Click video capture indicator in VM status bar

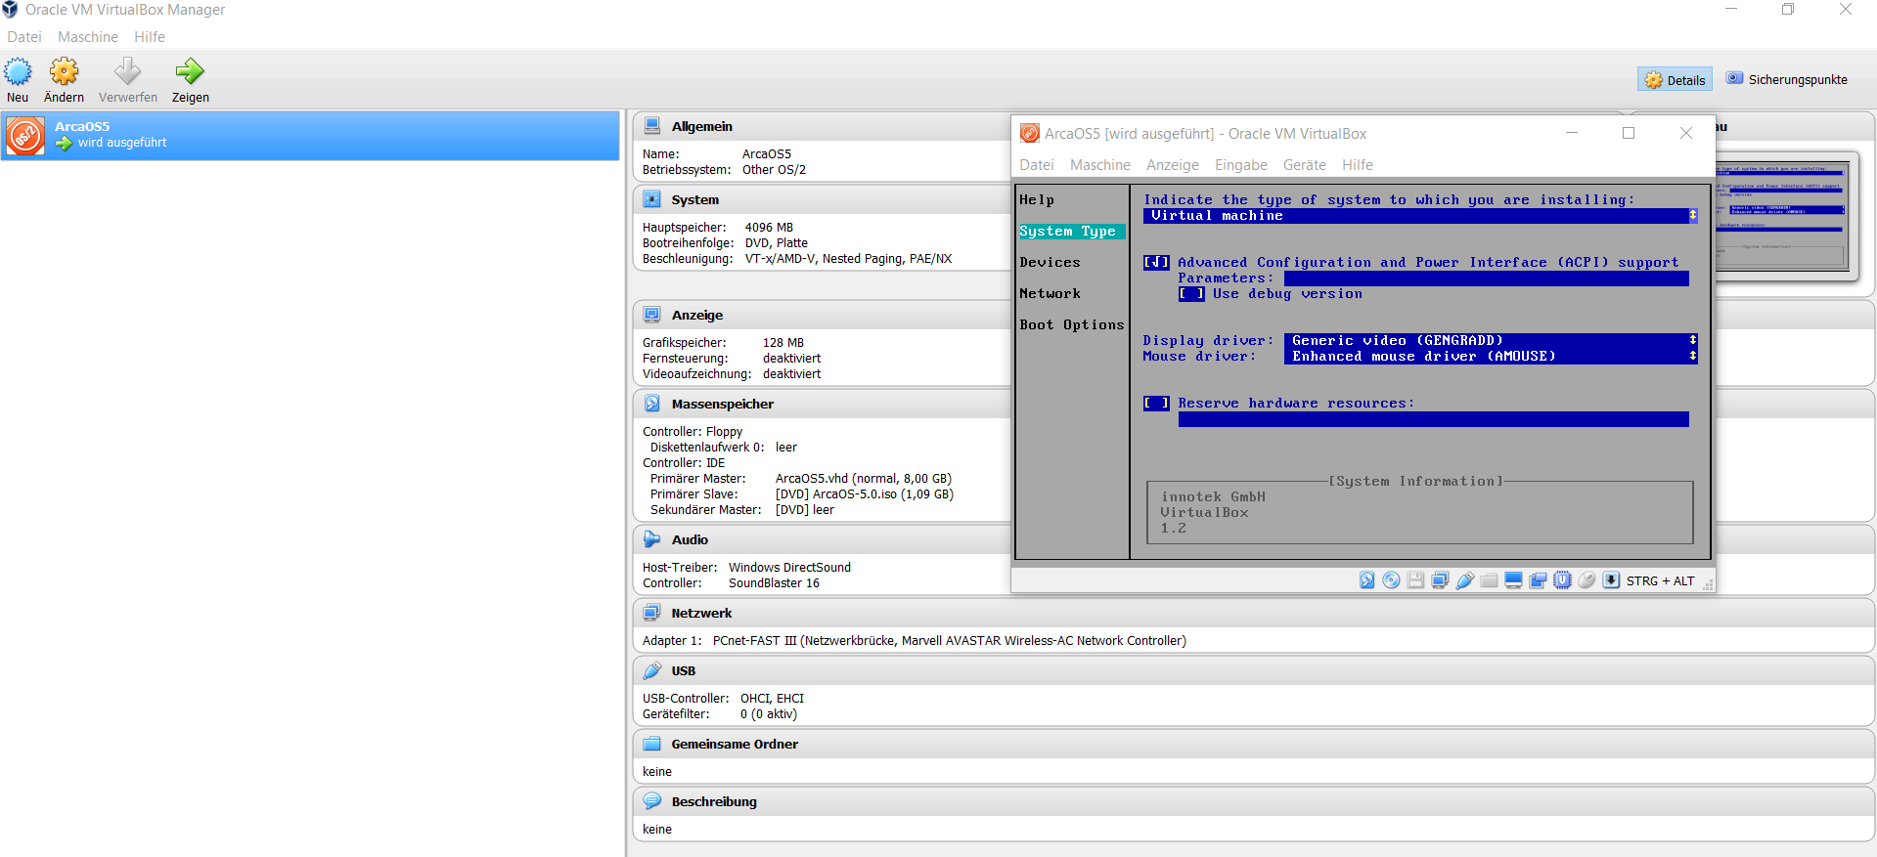(1538, 580)
